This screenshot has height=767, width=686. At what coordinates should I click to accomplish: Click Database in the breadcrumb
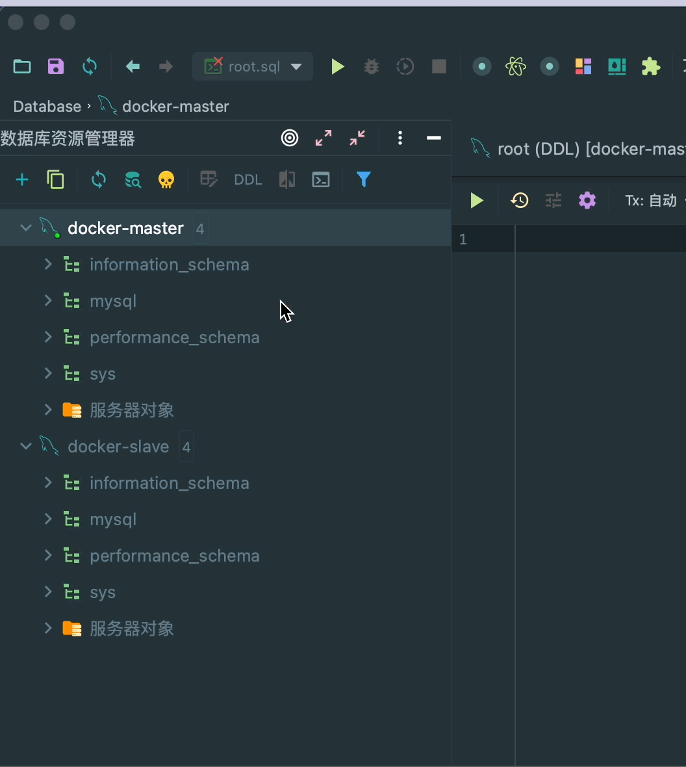click(47, 106)
